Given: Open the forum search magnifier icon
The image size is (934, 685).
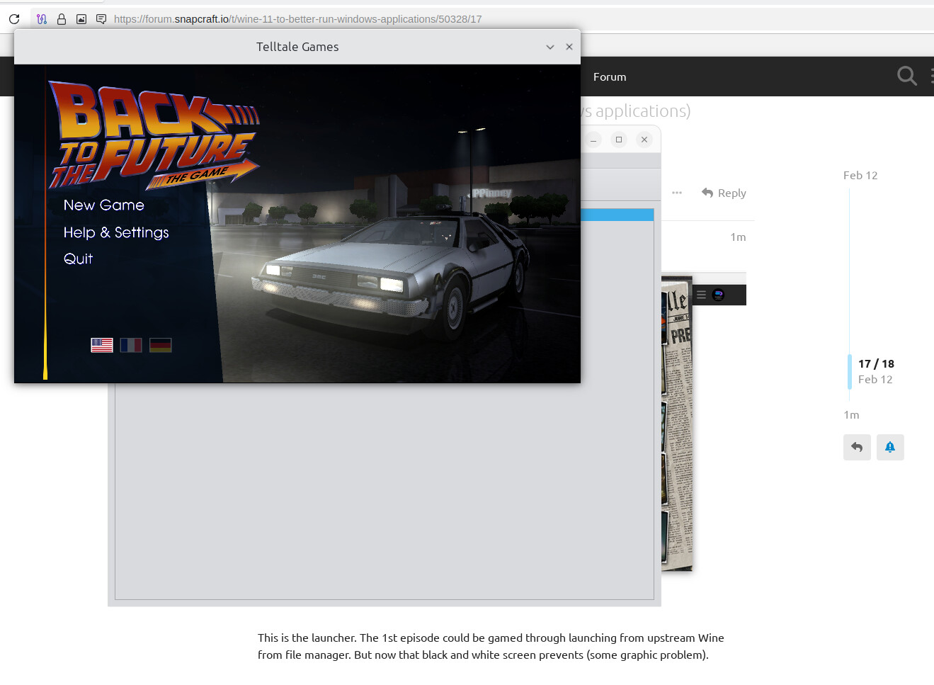Looking at the screenshot, I should [x=906, y=76].
